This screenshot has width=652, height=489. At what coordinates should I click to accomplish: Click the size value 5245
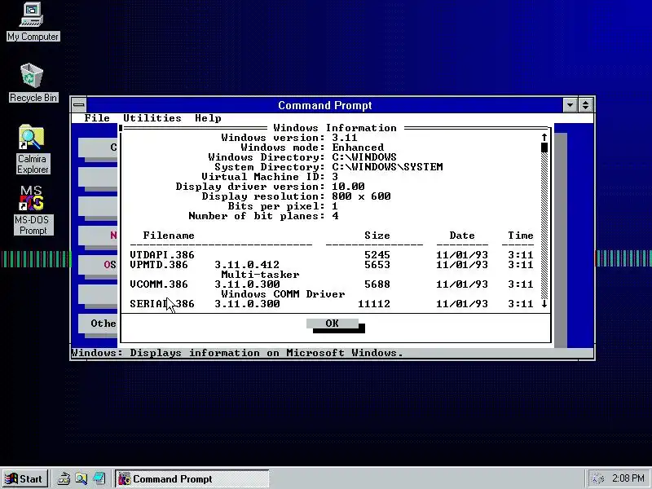[377, 255]
